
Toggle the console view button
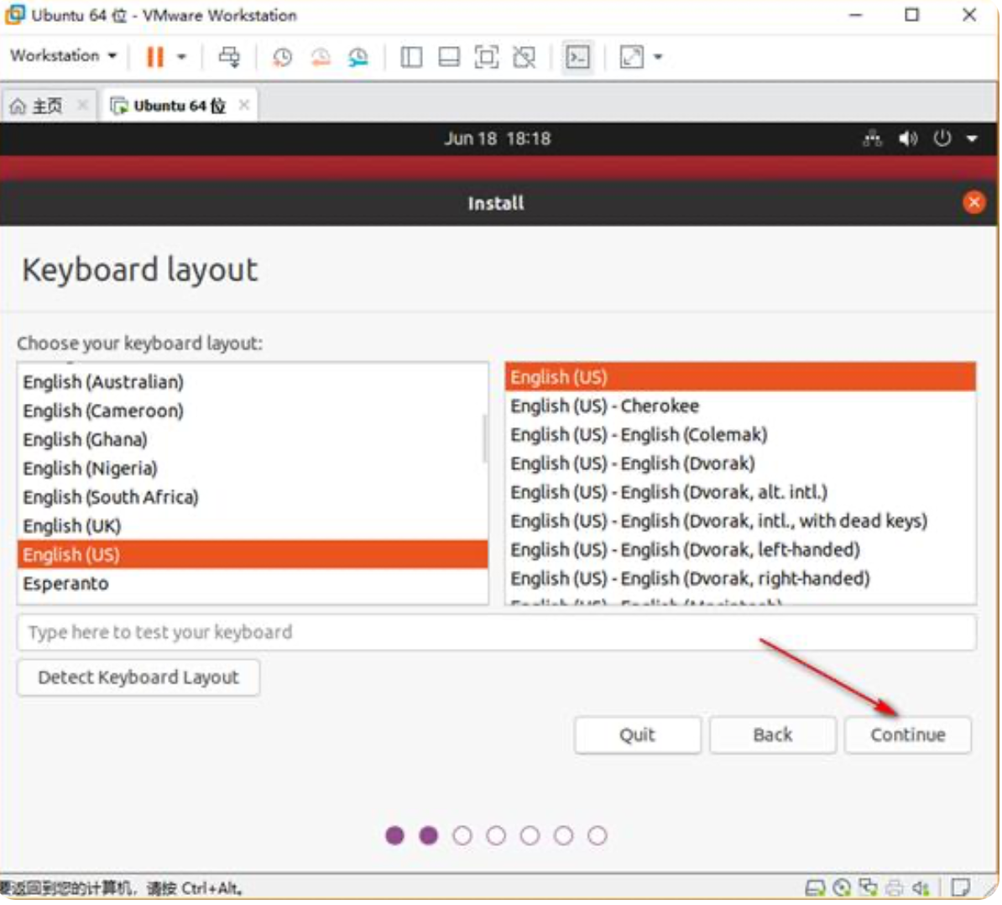(577, 57)
